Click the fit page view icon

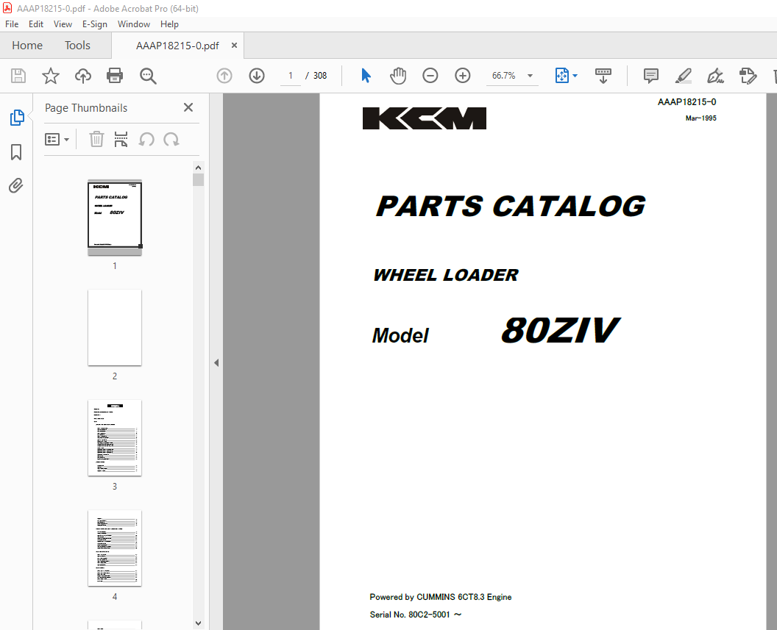[x=562, y=76]
